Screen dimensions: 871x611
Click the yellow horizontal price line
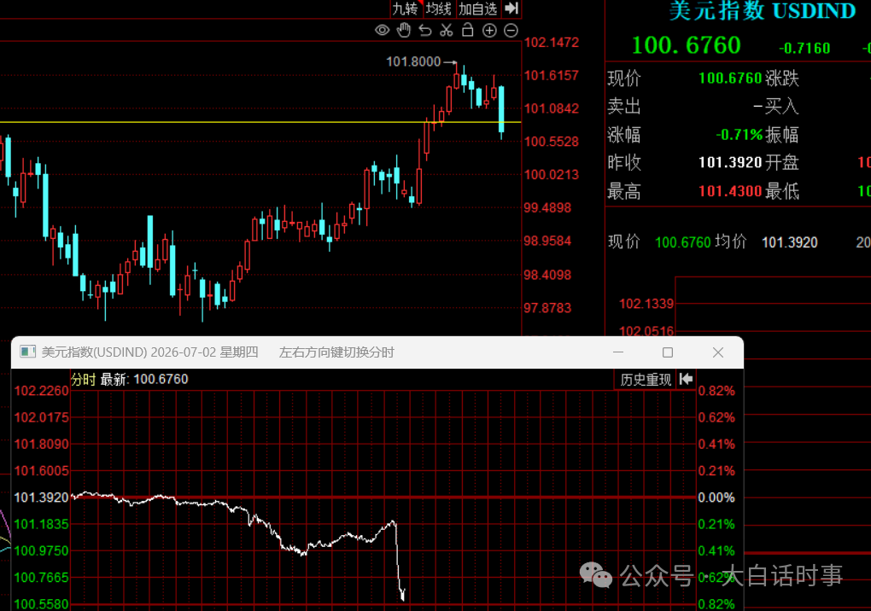[x=260, y=122]
